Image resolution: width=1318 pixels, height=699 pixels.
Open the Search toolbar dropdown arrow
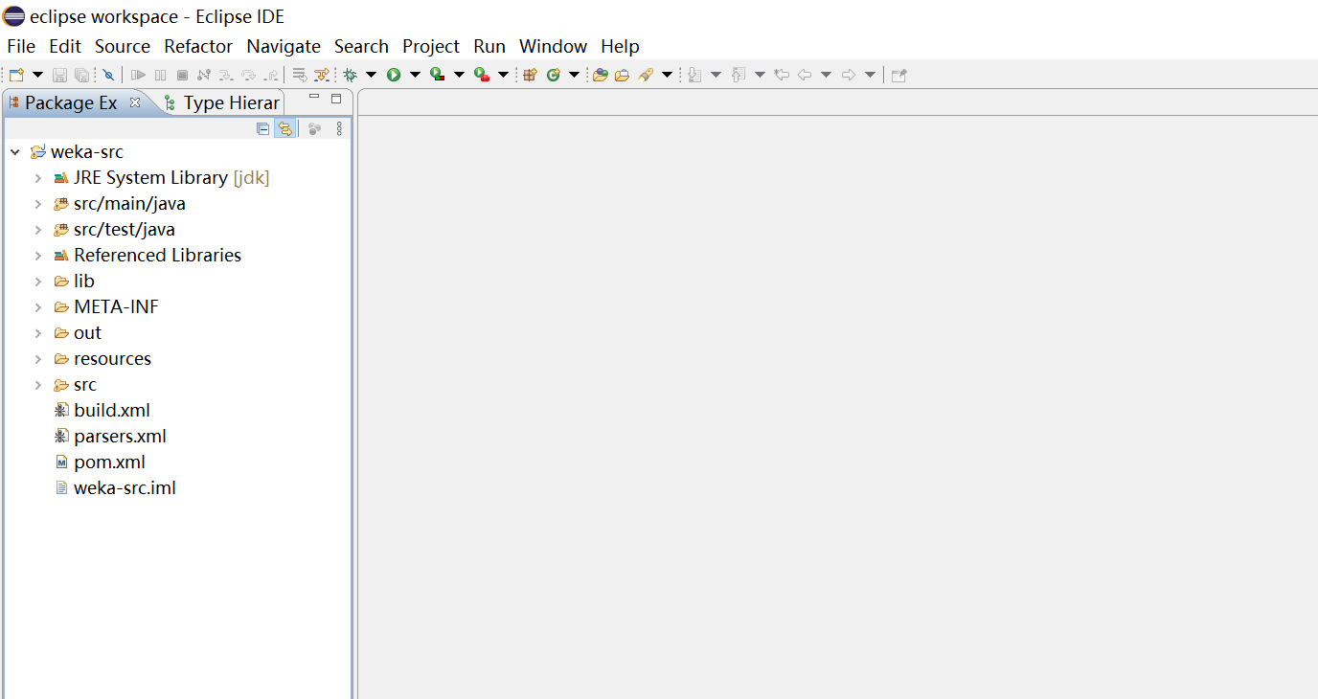667,75
